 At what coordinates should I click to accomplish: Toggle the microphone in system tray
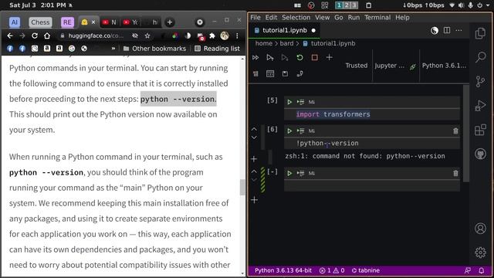tap(470, 5)
